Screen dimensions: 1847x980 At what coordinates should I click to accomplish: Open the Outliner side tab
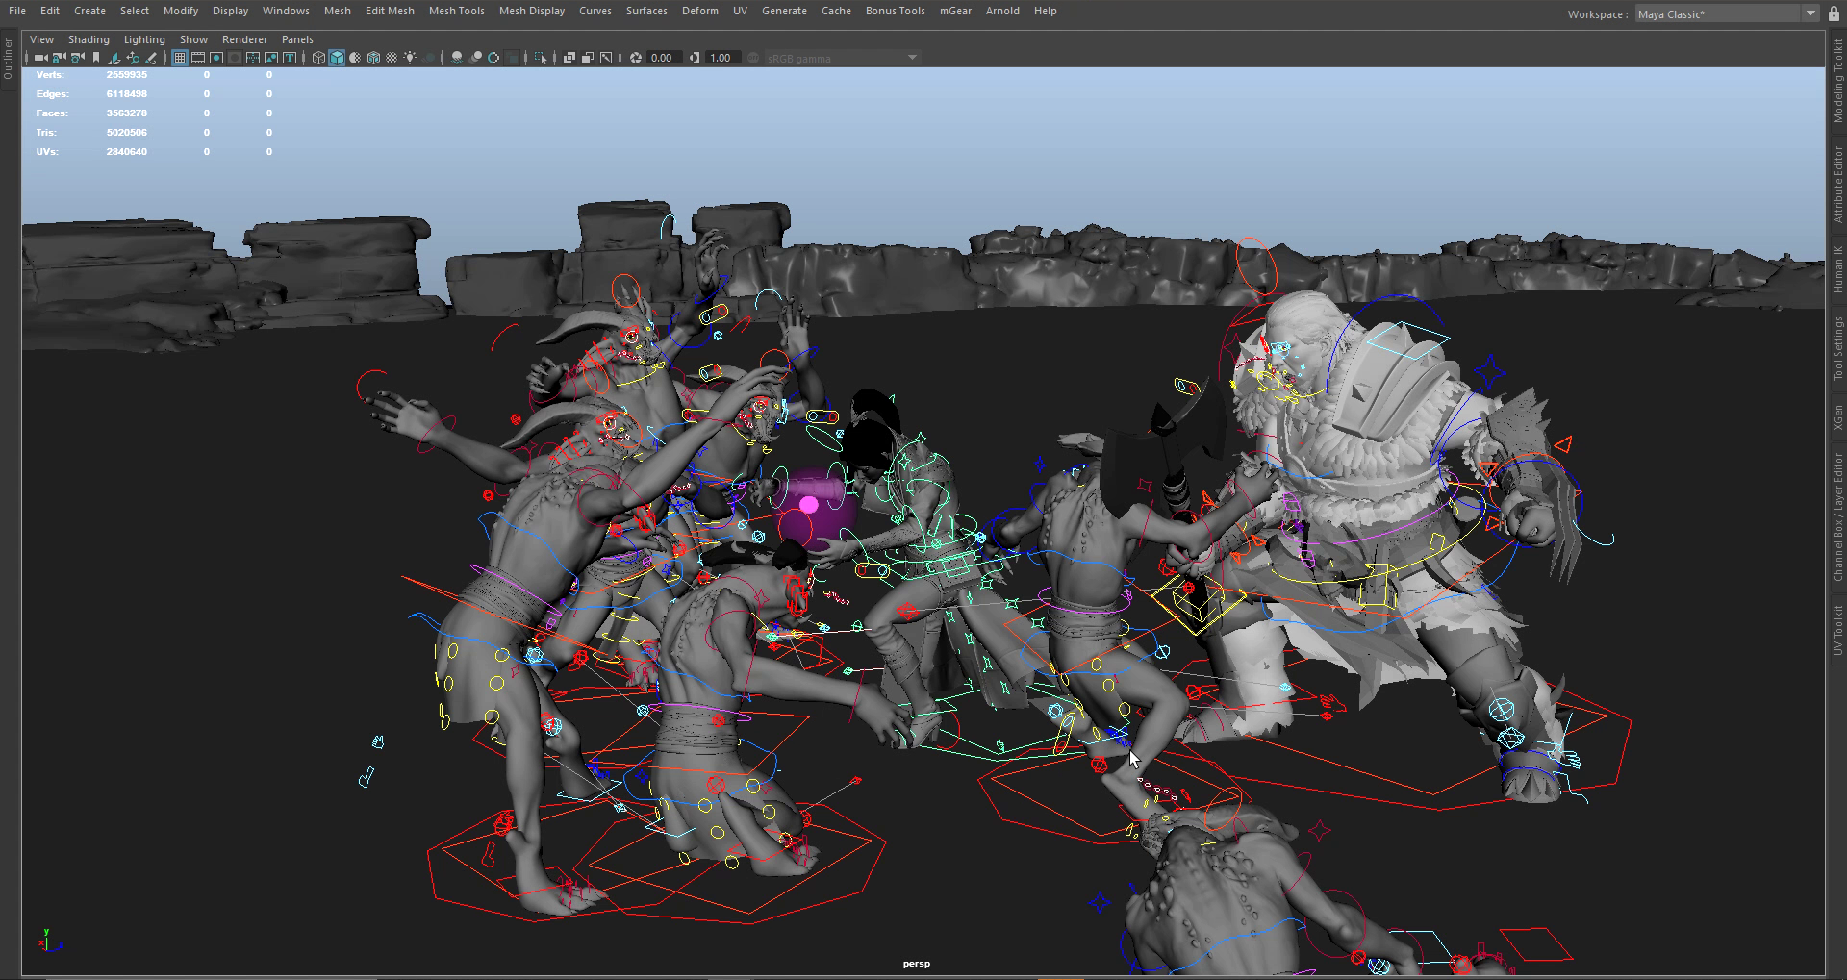[9, 58]
